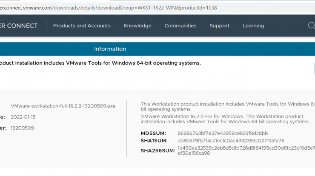The height and width of the screenshot is (176, 315).
Task: Click the 'VMware Workstation 16.2.2 Pro for Windows' description
Action: 224,119
